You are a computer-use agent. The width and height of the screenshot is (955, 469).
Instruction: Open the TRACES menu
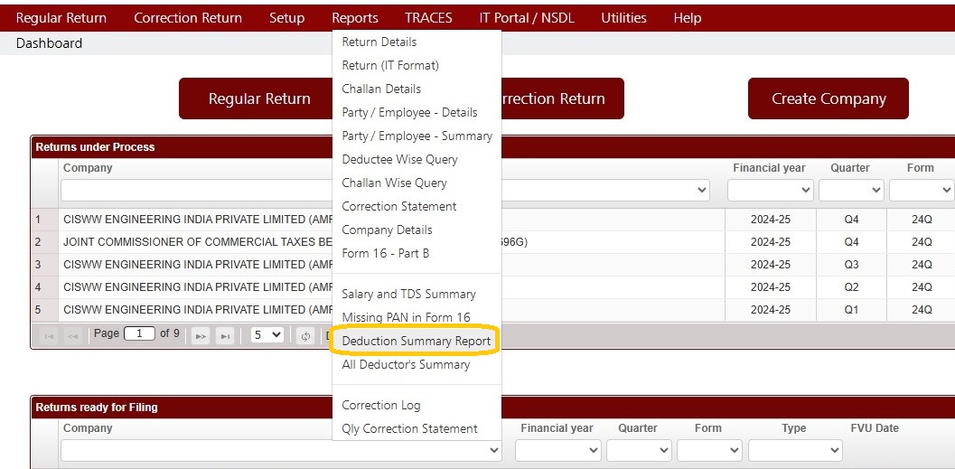point(428,18)
